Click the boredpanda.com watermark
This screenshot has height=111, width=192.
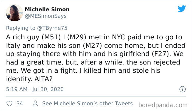point(163,105)
